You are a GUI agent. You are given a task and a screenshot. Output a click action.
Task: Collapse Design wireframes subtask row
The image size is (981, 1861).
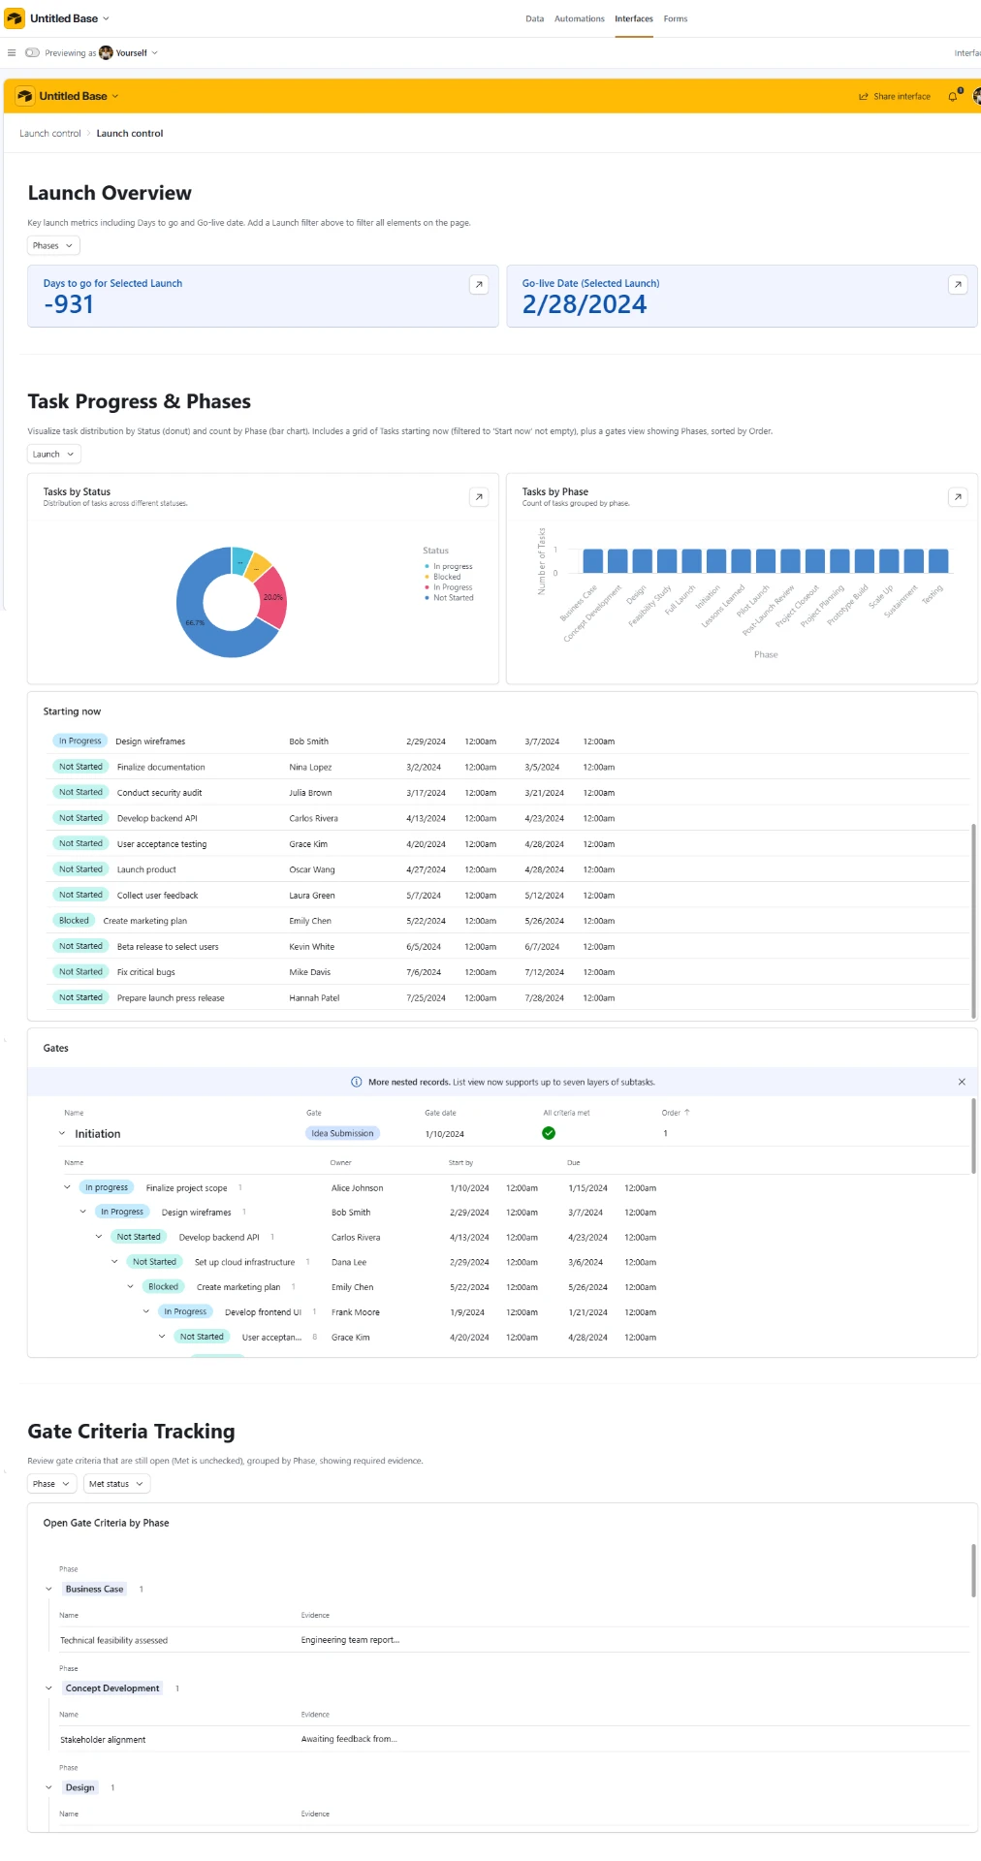point(82,1212)
